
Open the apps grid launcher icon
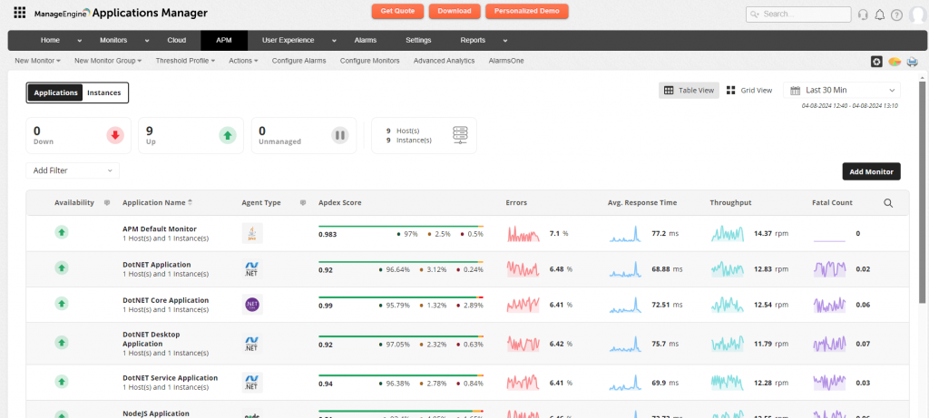[19, 13]
